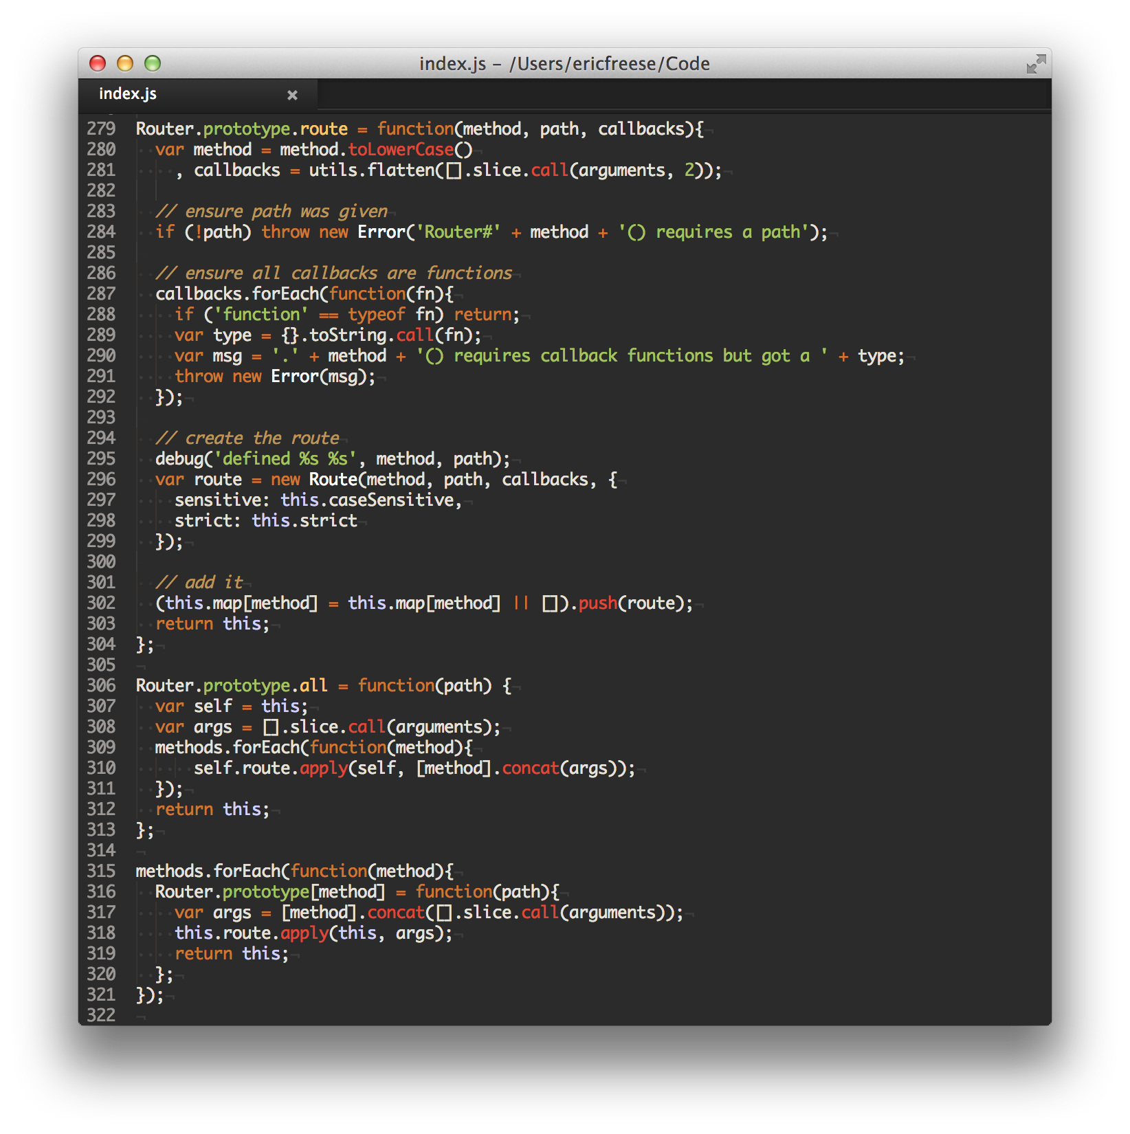This screenshot has width=1130, height=1134.
Task: Click the string 'Router#' on line 284
Action: pos(458,232)
